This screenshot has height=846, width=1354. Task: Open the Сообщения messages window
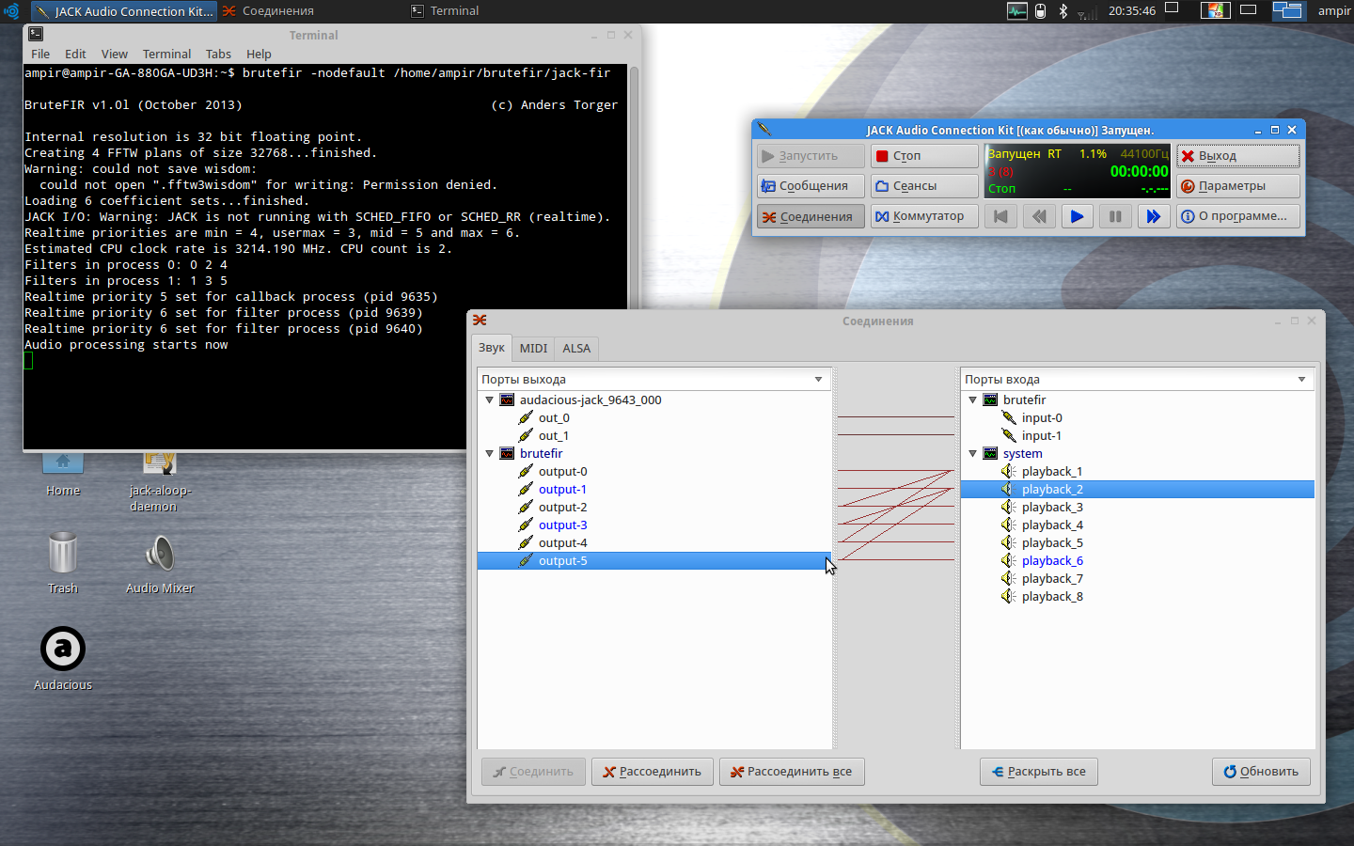(x=811, y=186)
